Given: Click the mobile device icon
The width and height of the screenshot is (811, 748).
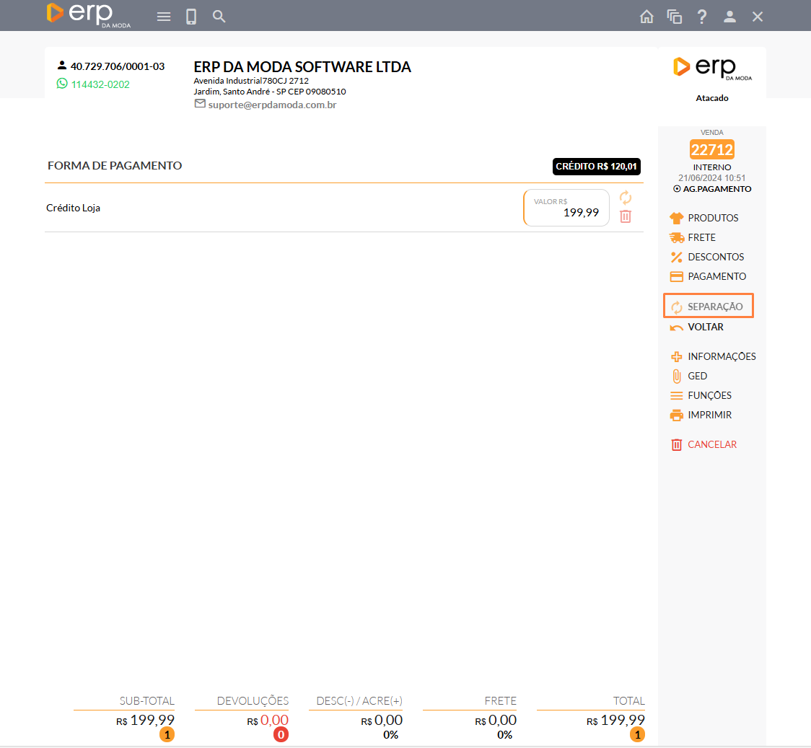Looking at the screenshot, I should click(x=191, y=17).
